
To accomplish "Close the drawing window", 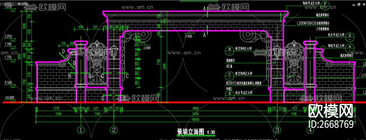I will [364, 4].
